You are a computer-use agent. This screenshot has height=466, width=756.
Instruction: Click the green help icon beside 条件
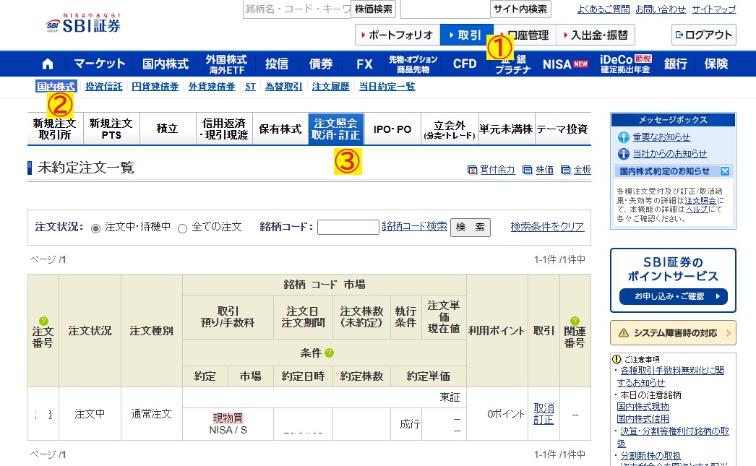click(x=330, y=353)
